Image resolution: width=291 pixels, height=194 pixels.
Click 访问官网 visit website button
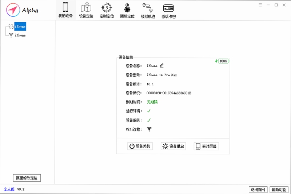coord(258,190)
